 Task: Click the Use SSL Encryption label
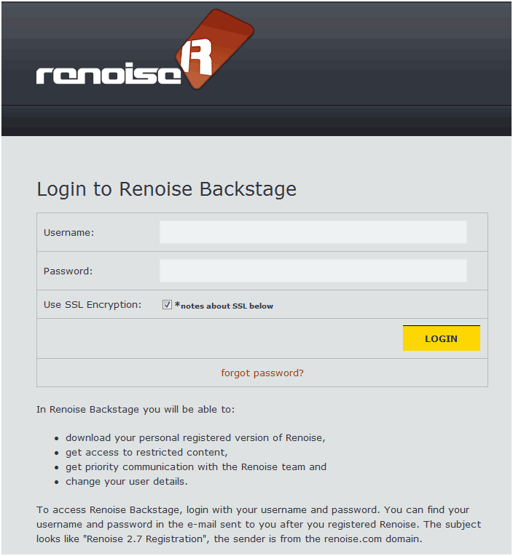click(x=93, y=305)
